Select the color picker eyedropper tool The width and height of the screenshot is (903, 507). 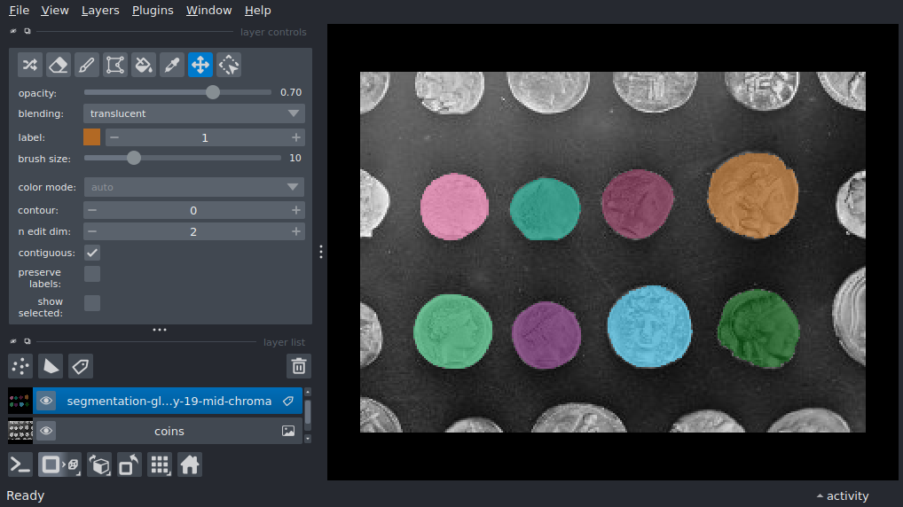[171, 65]
